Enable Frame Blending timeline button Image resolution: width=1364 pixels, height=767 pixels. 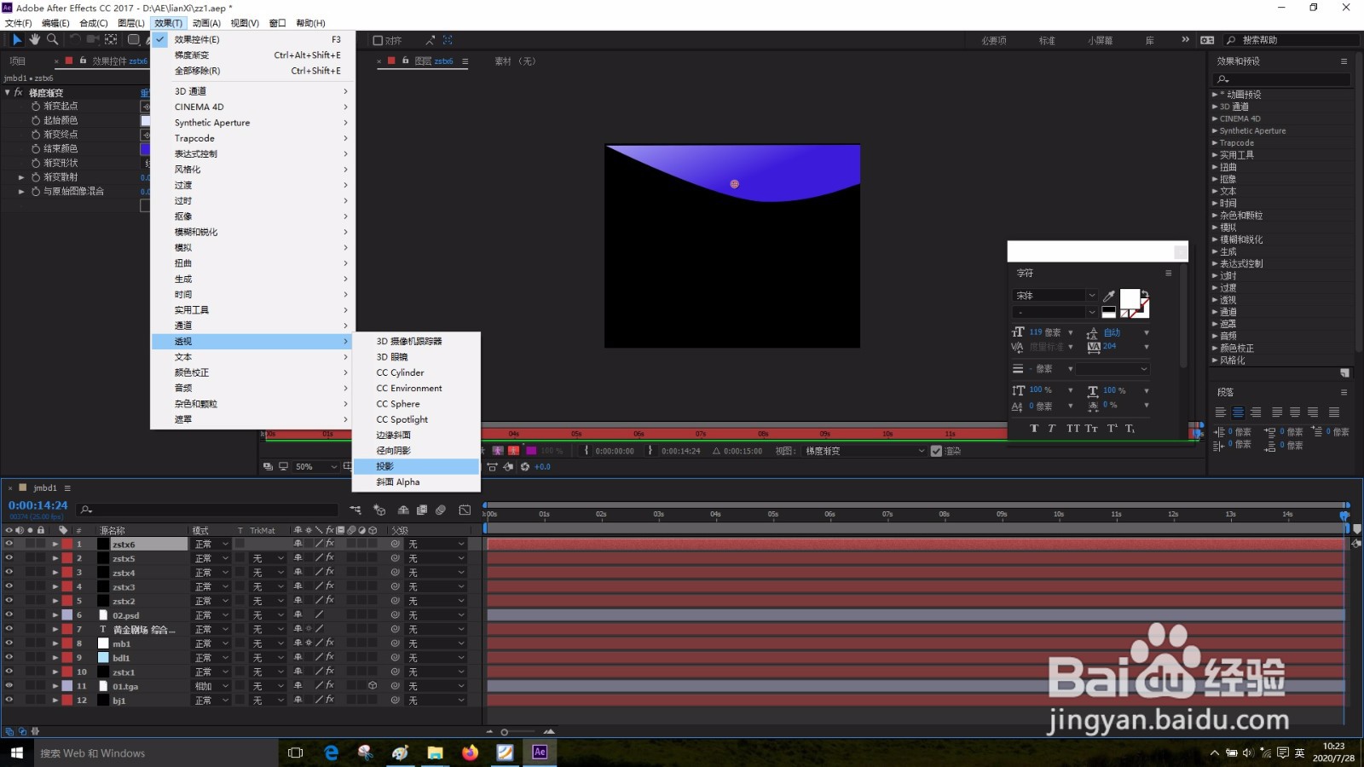pyautogui.click(x=422, y=510)
